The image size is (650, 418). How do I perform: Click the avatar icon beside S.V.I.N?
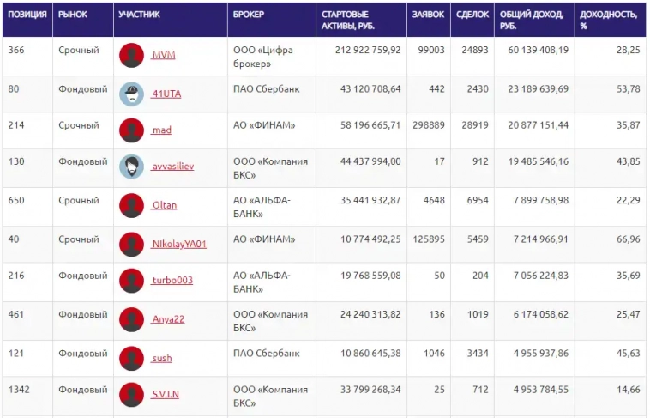[x=131, y=394]
